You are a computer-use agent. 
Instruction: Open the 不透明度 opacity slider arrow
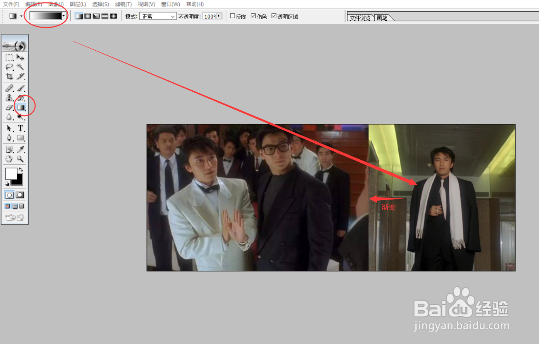219,16
